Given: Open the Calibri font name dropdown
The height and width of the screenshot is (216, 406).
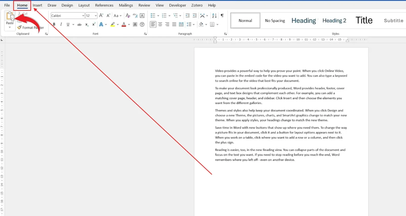Looking at the screenshot, I should [x=83, y=16].
